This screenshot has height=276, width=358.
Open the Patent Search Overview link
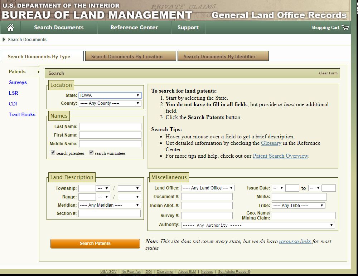281,156
